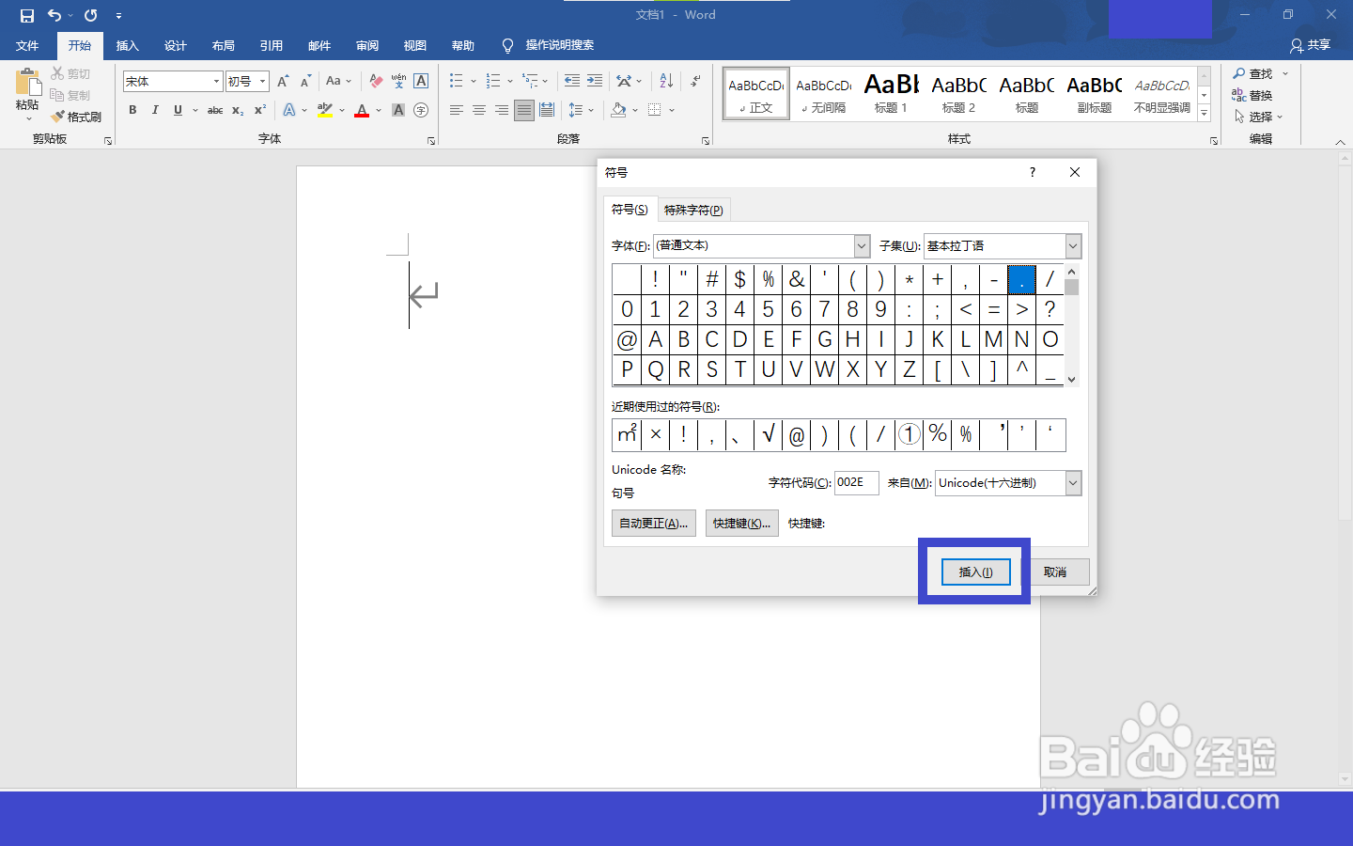Click the Cut (剪切) icon
This screenshot has height=846, width=1353.
[x=57, y=73]
